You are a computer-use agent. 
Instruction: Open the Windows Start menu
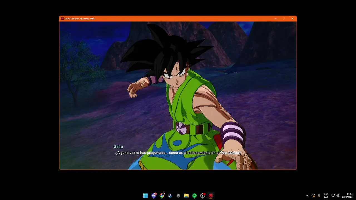pos(145,196)
